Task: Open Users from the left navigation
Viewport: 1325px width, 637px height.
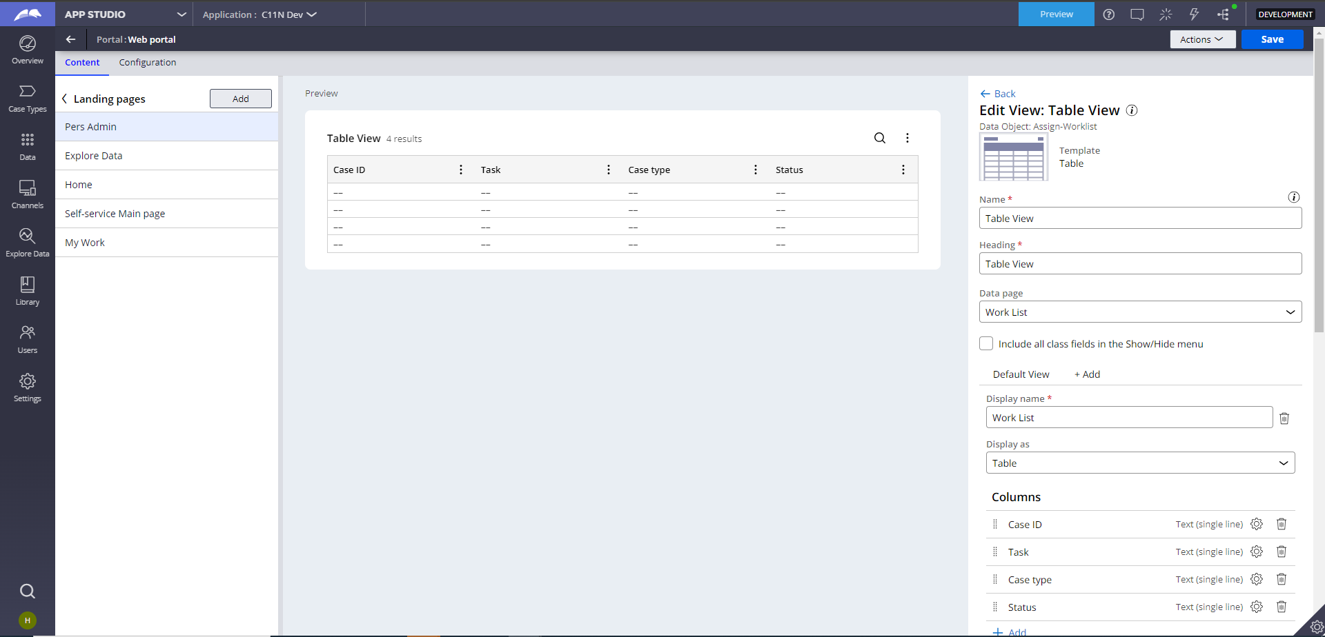Action: point(28,339)
